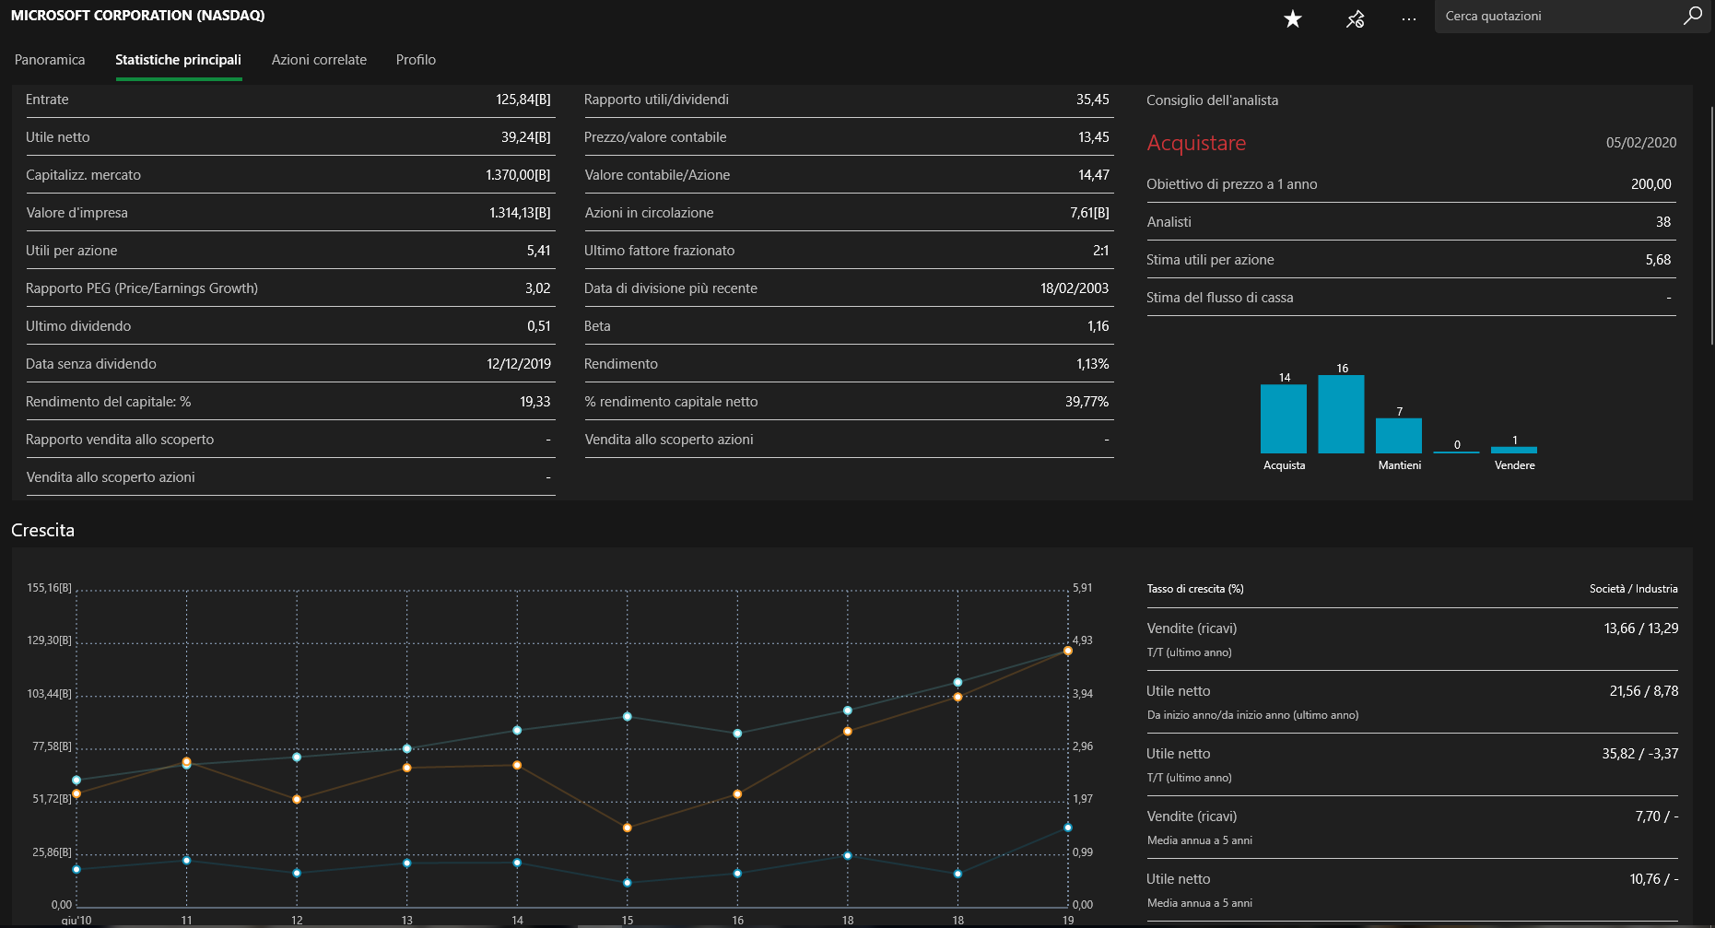Click the Utile netto value 39,24[B]

525,137
